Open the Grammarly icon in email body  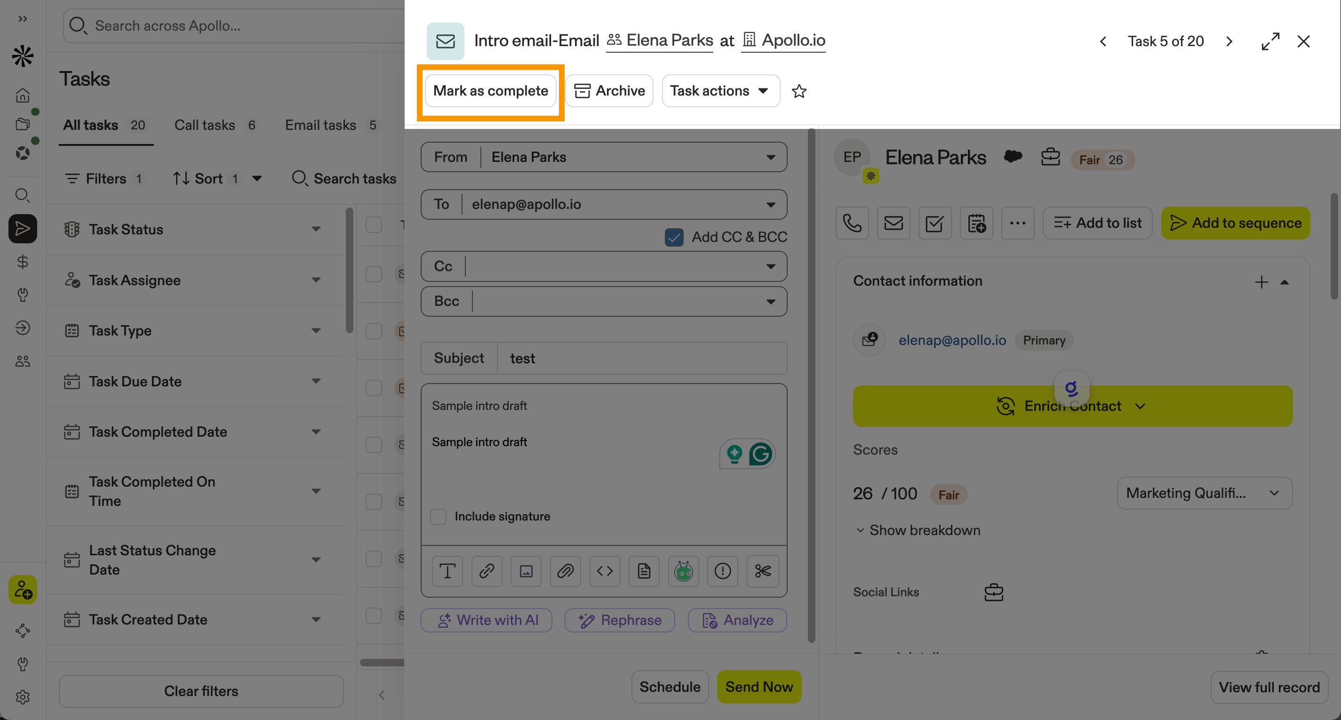pos(760,454)
